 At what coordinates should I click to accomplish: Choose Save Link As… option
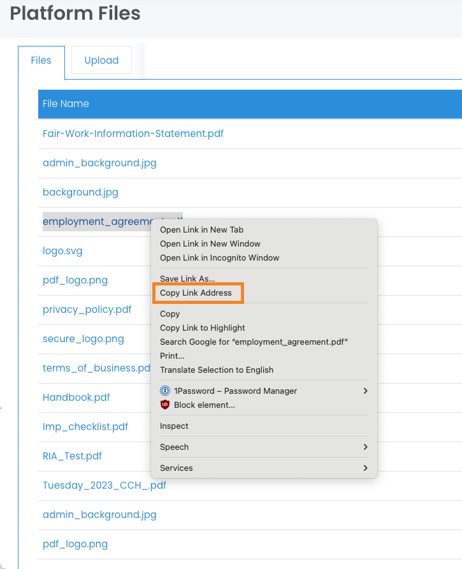tap(187, 279)
